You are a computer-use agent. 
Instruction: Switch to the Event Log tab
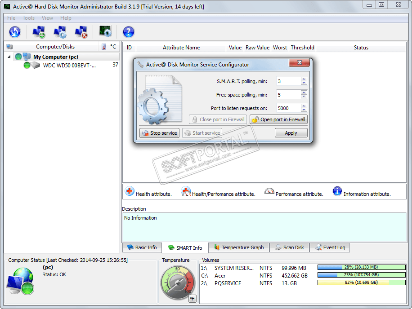coord(330,247)
